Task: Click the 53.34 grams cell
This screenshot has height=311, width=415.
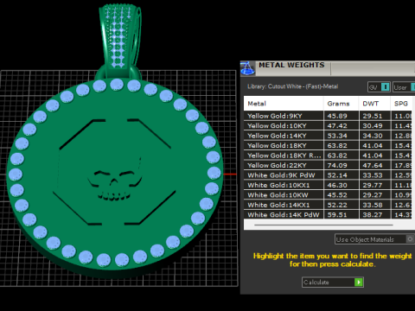Action: (x=342, y=136)
